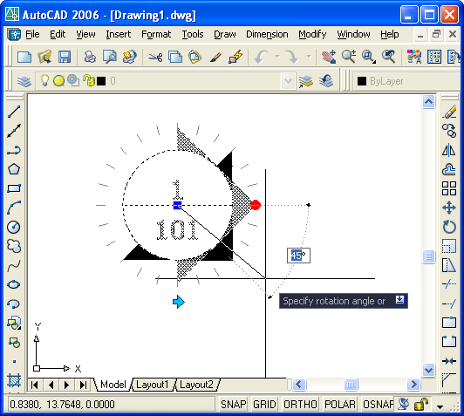Click the black ByLayer color swatch
This screenshot has height=416, width=464.
pyautogui.click(x=362, y=81)
